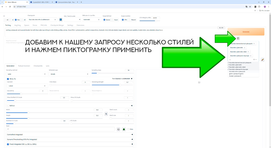The height and width of the screenshot is (148, 271).
Task: Switch to Textual Inversion tab
Action: [x=24, y=66]
